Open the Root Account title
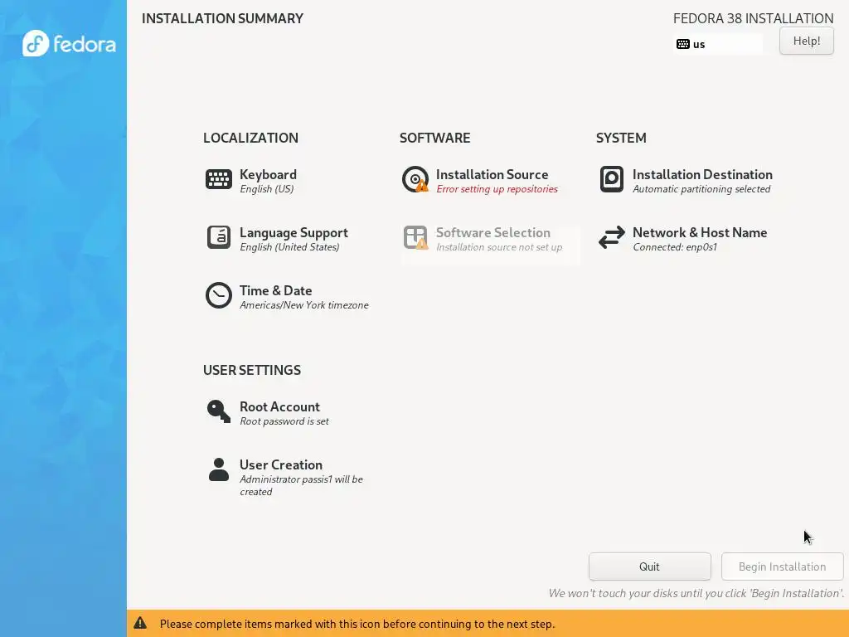This screenshot has height=637, width=849. 279,406
